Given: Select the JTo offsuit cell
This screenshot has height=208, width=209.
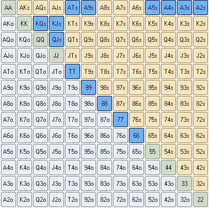Looking at the screenshot, I should [x=56, y=71].
